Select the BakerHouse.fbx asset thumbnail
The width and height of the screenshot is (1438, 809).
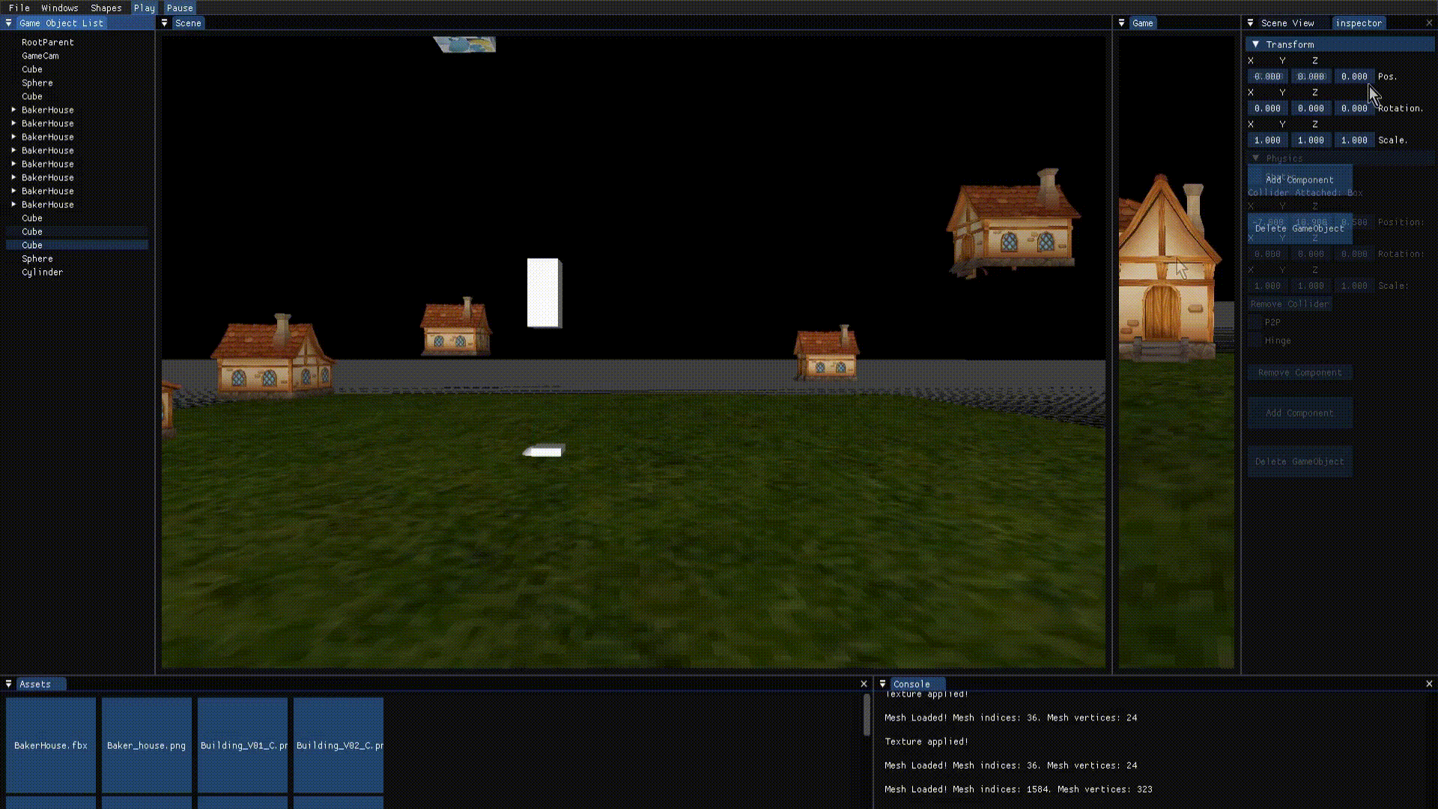coord(50,745)
